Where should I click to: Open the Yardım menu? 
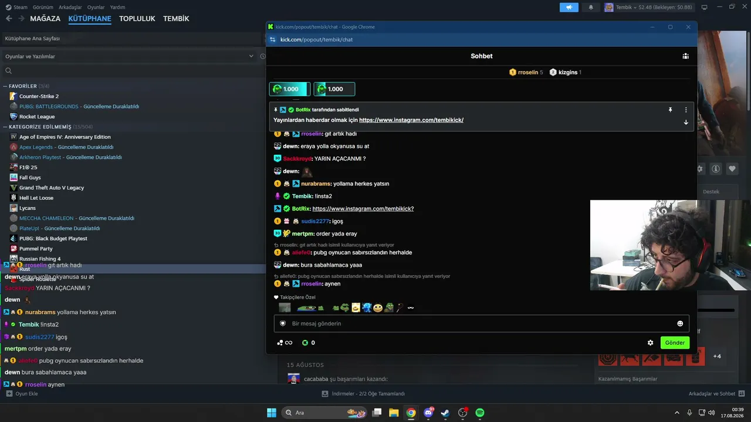[117, 7]
